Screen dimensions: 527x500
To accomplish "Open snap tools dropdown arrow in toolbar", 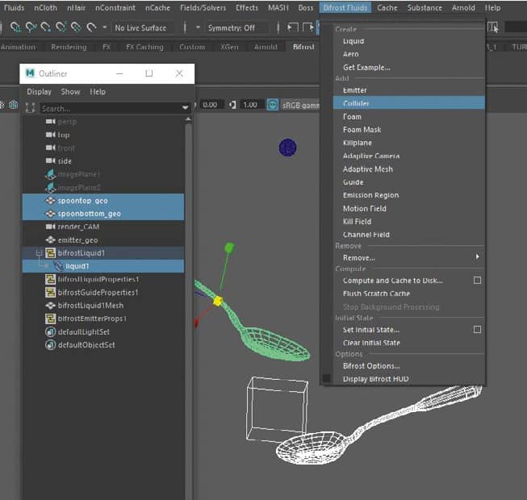I will click(105, 27).
